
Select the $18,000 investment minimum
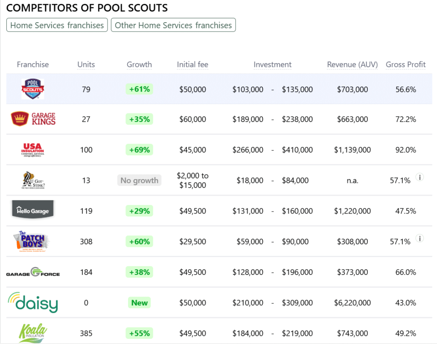[250, 181]
